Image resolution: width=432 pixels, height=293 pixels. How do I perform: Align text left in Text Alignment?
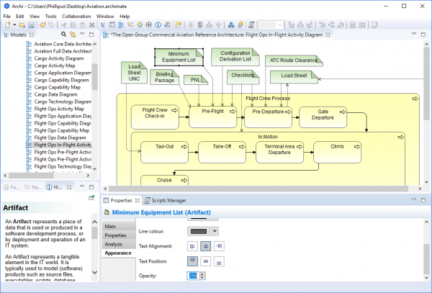(192, 246)
